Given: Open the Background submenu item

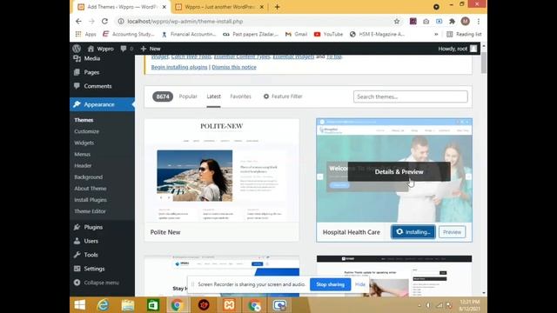Looking at the screenshot, I should (89, 176).
